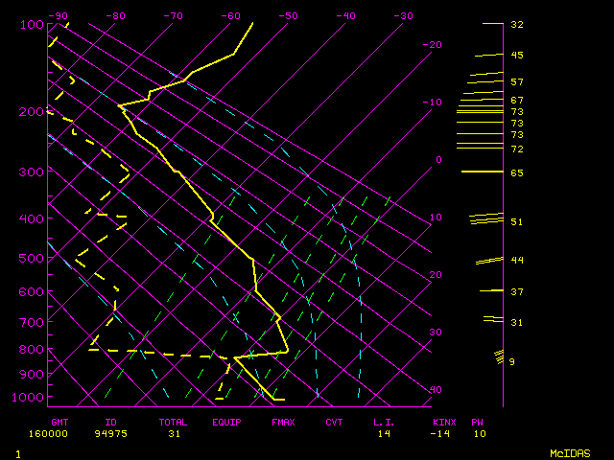Image resolution: width=614 pixels, height=460 pixels.
Task: Click the wind speed value 44
Action: click(516, 261)
